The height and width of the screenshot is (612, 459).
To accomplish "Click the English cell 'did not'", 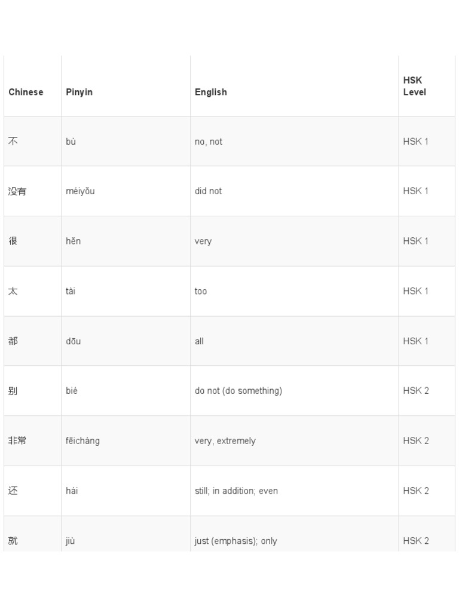I will (x=208, y=191).
